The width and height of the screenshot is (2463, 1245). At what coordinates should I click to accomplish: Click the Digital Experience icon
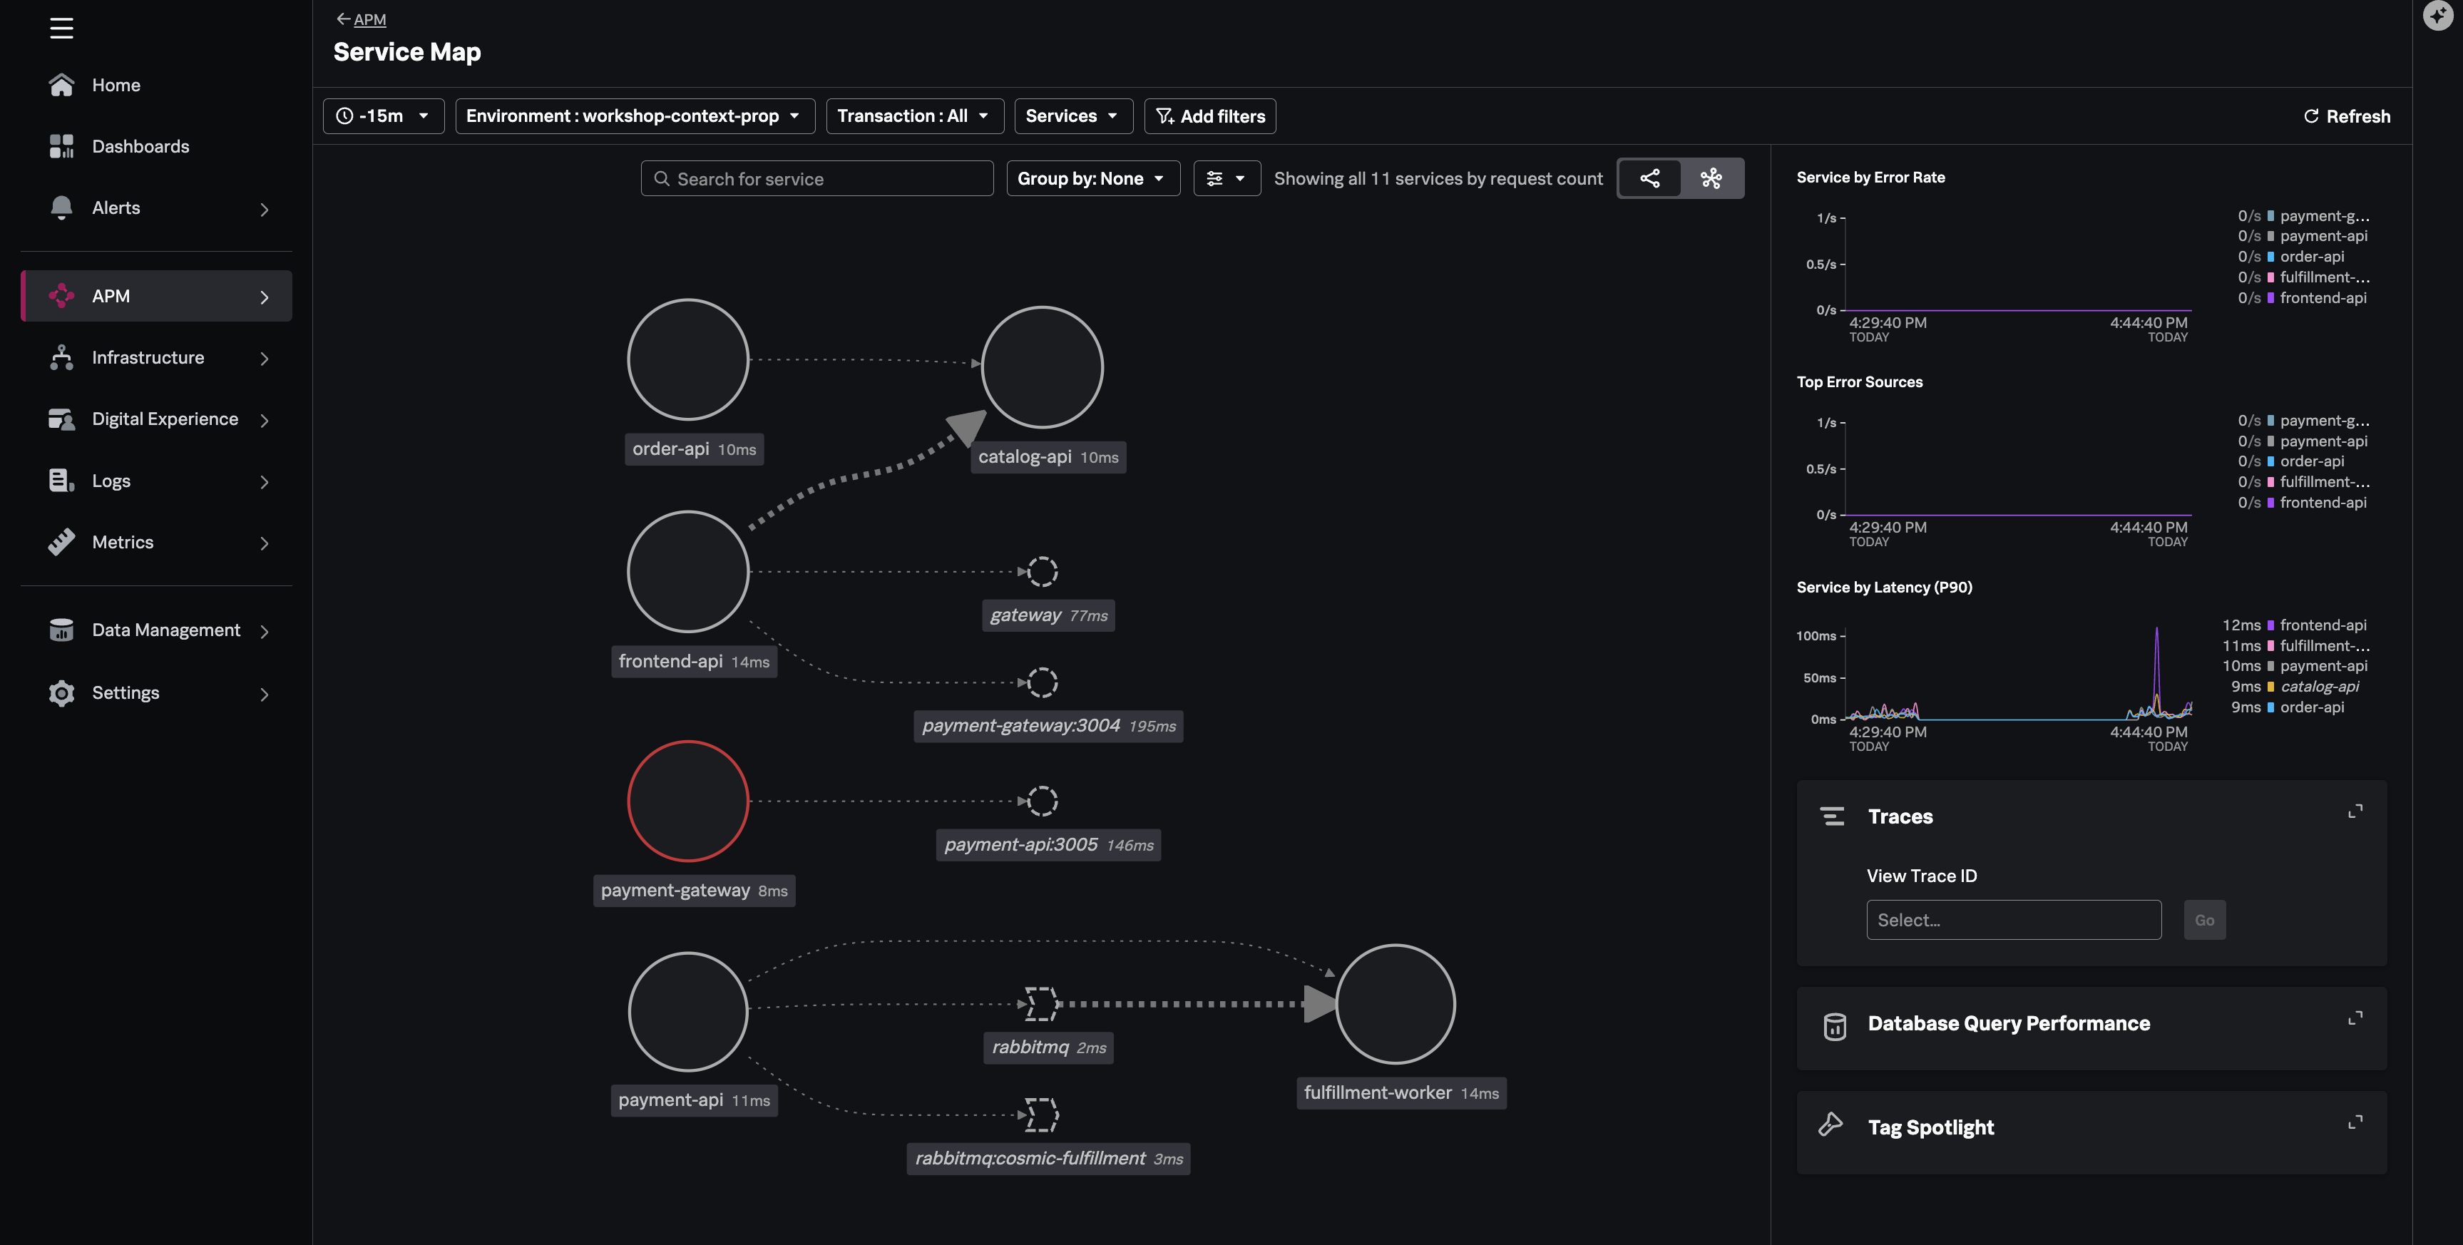(x=61, y=419)
